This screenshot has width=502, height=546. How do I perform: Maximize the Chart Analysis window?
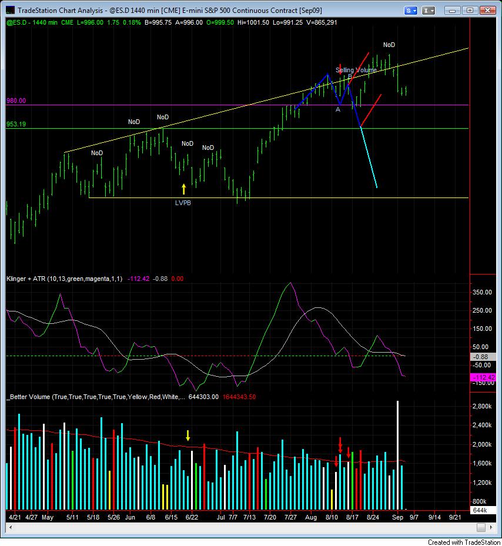tap(470, 11)
